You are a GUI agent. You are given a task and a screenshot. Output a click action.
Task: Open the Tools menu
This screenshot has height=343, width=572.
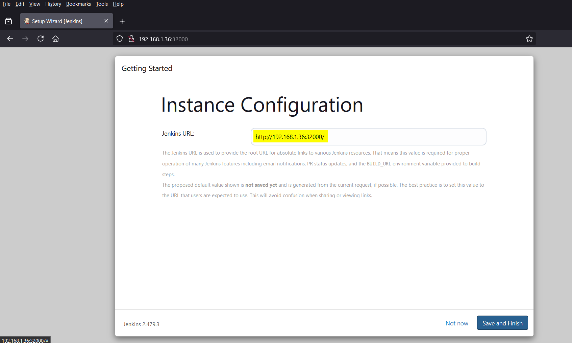(x=102, y=4)
